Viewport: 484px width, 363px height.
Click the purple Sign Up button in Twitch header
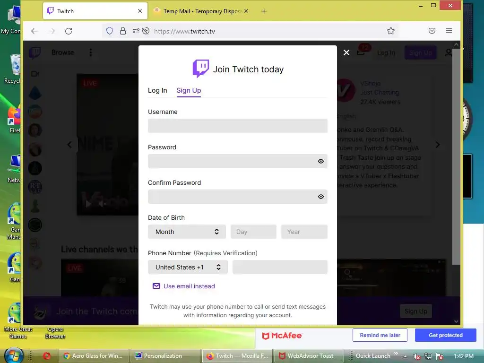[420, 53]
